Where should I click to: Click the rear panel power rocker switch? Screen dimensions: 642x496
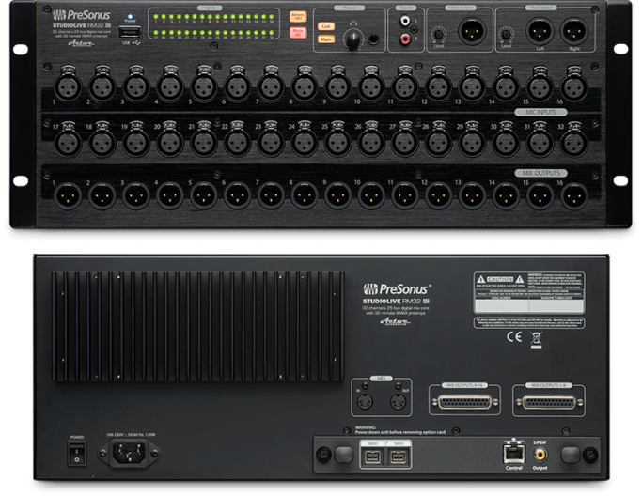(x=76, y=454)
